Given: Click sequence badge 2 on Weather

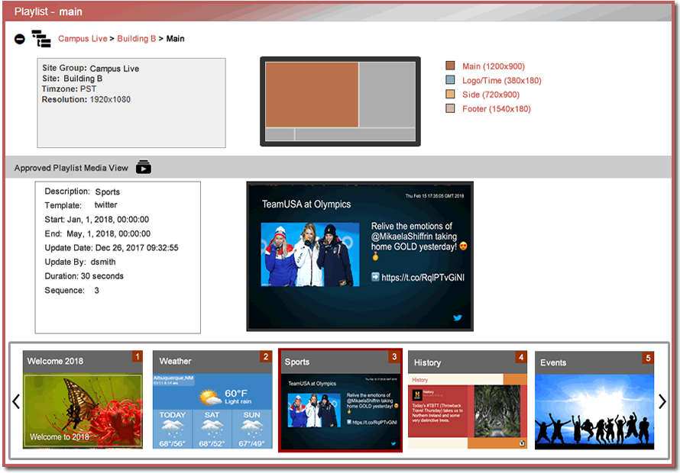Looking at the screenshot, I should 266,356.
